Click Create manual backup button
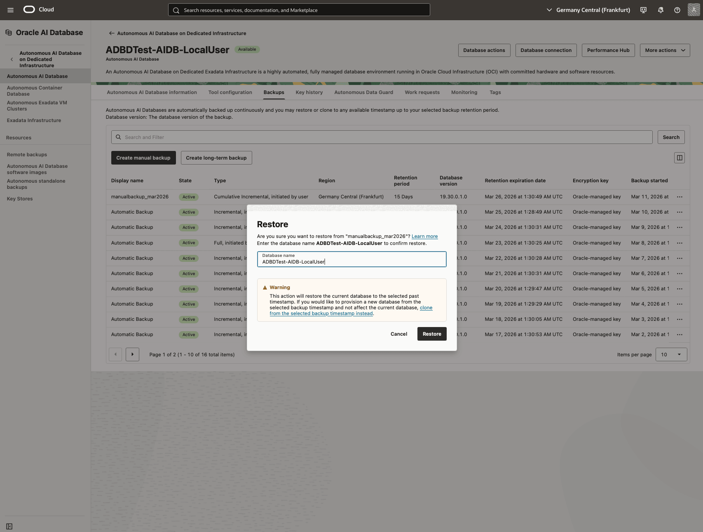Viewport: 703px width, 532px height. pos(143,158)
